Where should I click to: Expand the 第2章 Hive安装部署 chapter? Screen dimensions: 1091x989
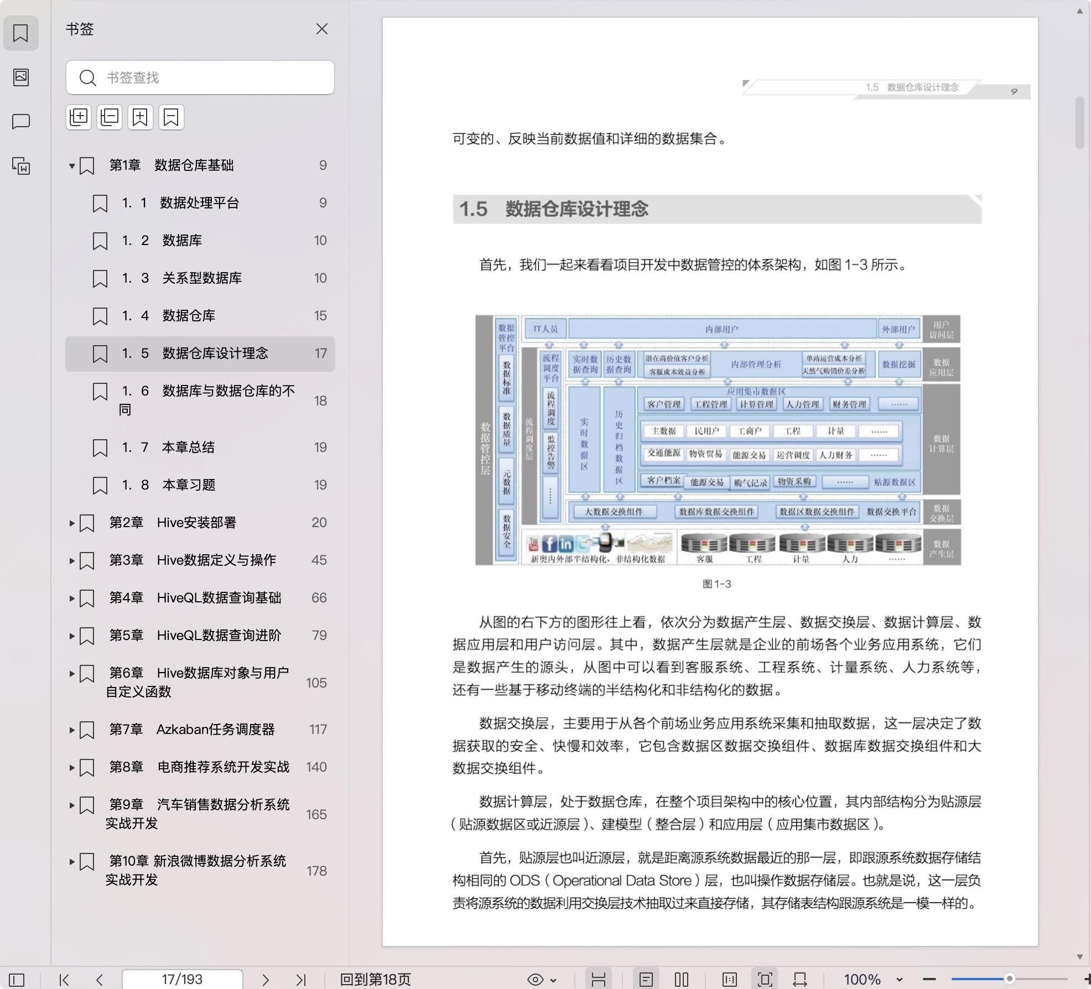click(72, 523)
